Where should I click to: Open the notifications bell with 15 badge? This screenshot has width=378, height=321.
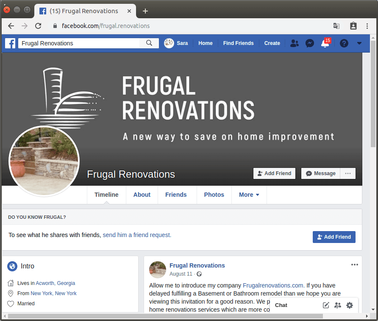325,43
